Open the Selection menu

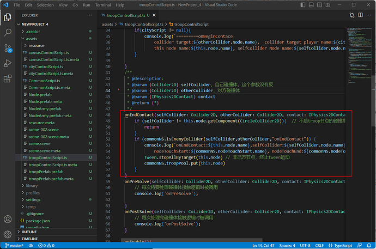45,4
